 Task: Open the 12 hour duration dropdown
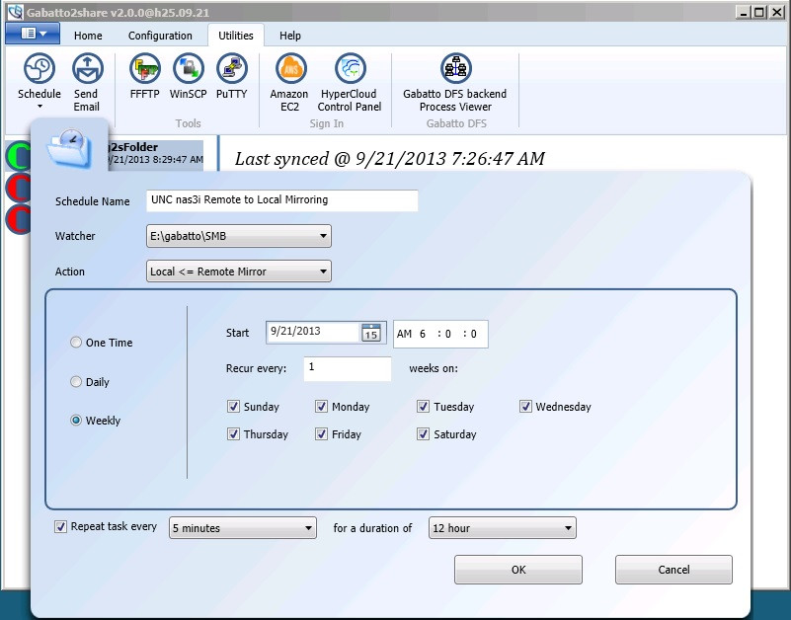coord(503,528)
